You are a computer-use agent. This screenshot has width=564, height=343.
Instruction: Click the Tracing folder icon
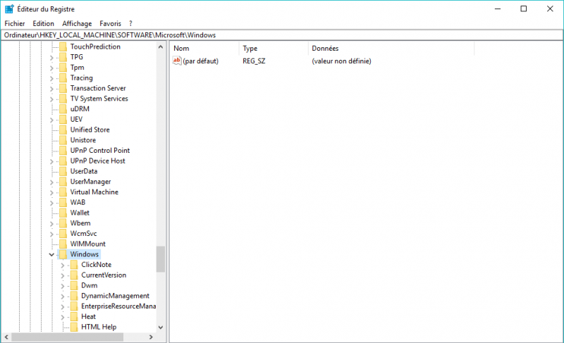pos(63,78)
